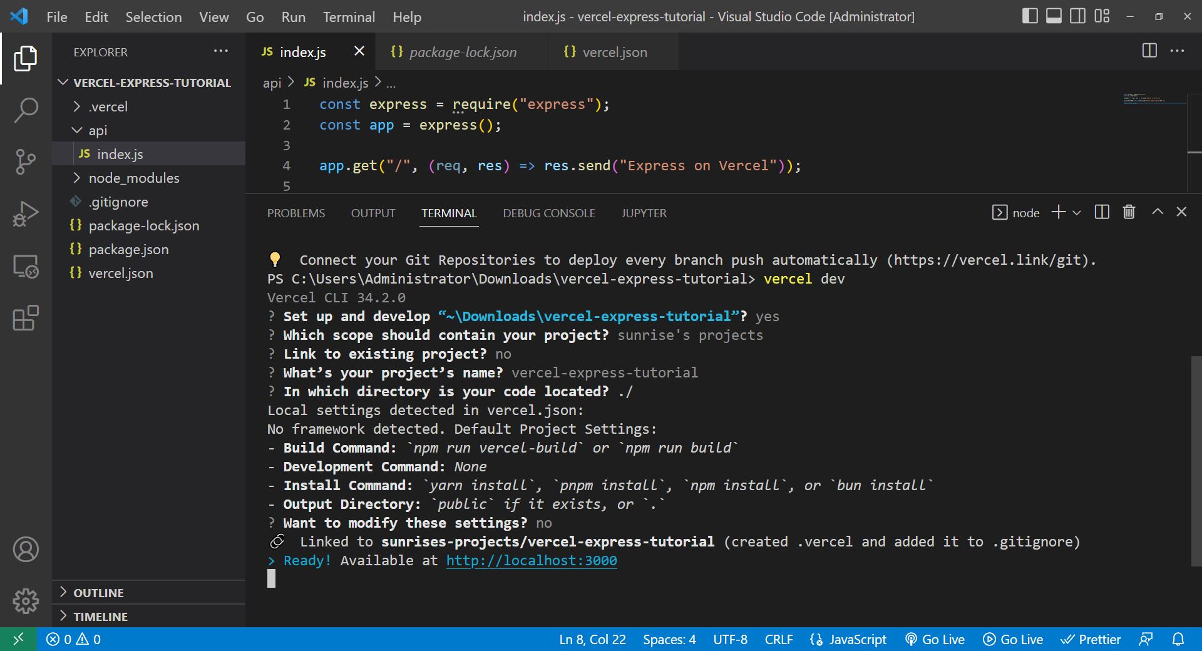Switch to package-lock.json tab
This screenshot has height=651, width=1202.
pyautogui.click(x=462, y=52)
